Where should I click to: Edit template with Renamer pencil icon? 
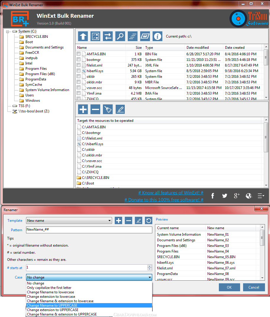138,220
